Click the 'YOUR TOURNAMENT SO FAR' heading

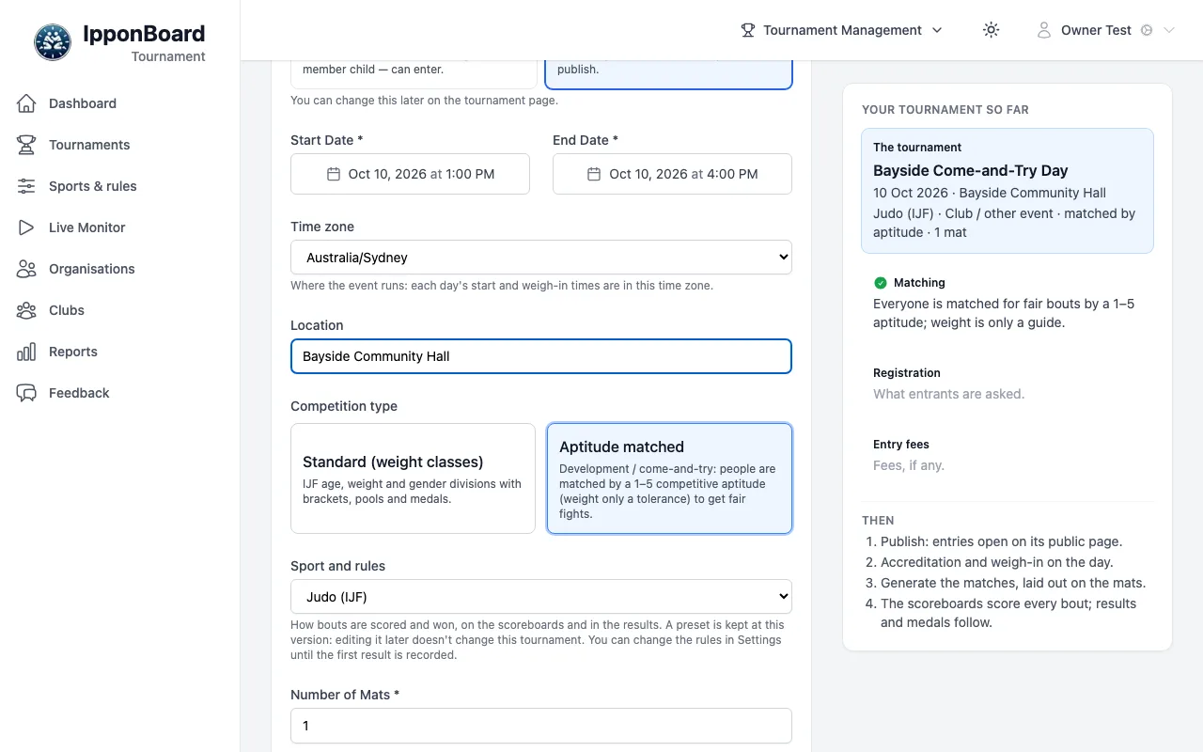click(945, 110)
